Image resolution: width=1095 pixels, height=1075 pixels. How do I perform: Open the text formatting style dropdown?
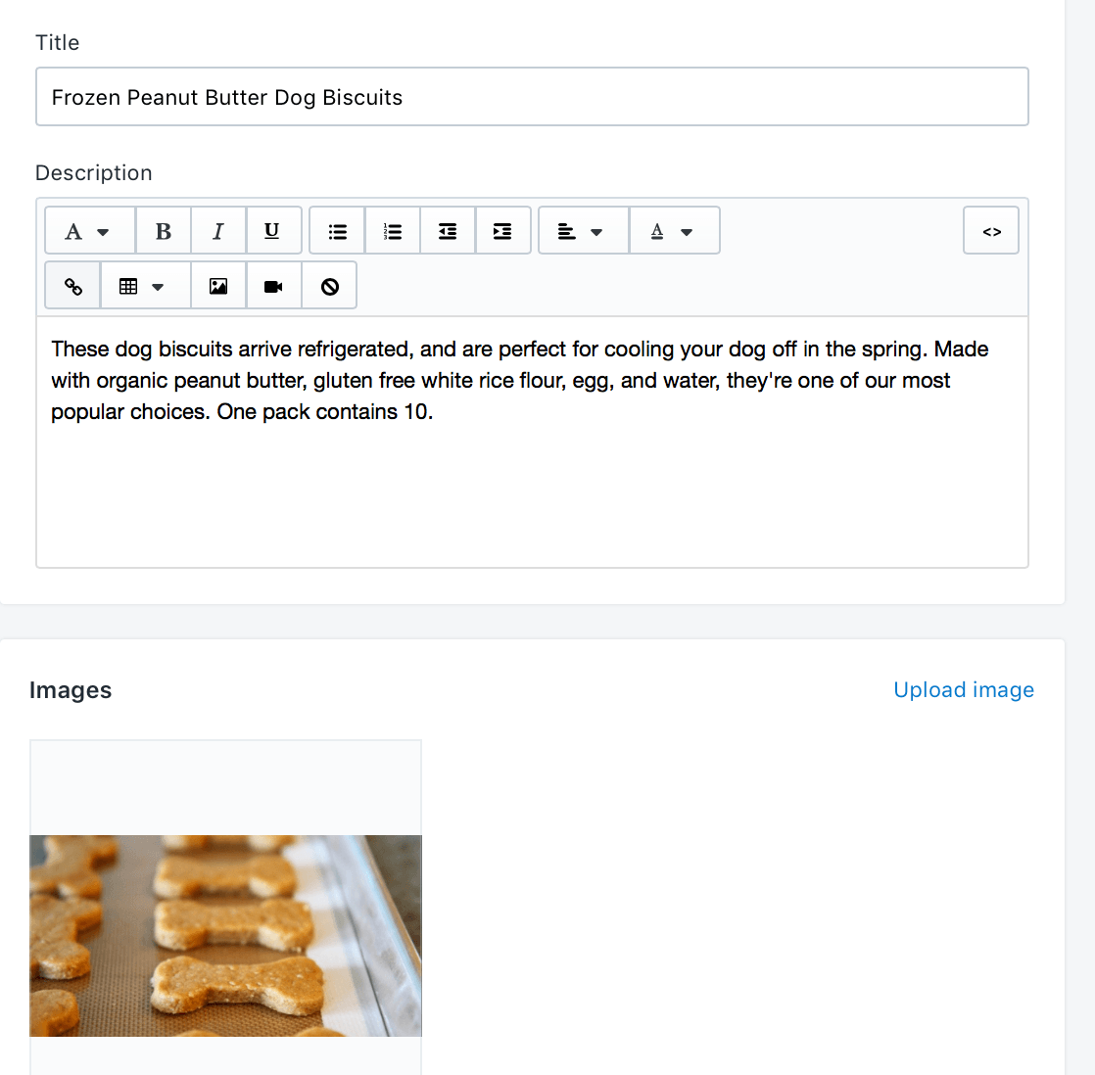(x=90, y=230)
